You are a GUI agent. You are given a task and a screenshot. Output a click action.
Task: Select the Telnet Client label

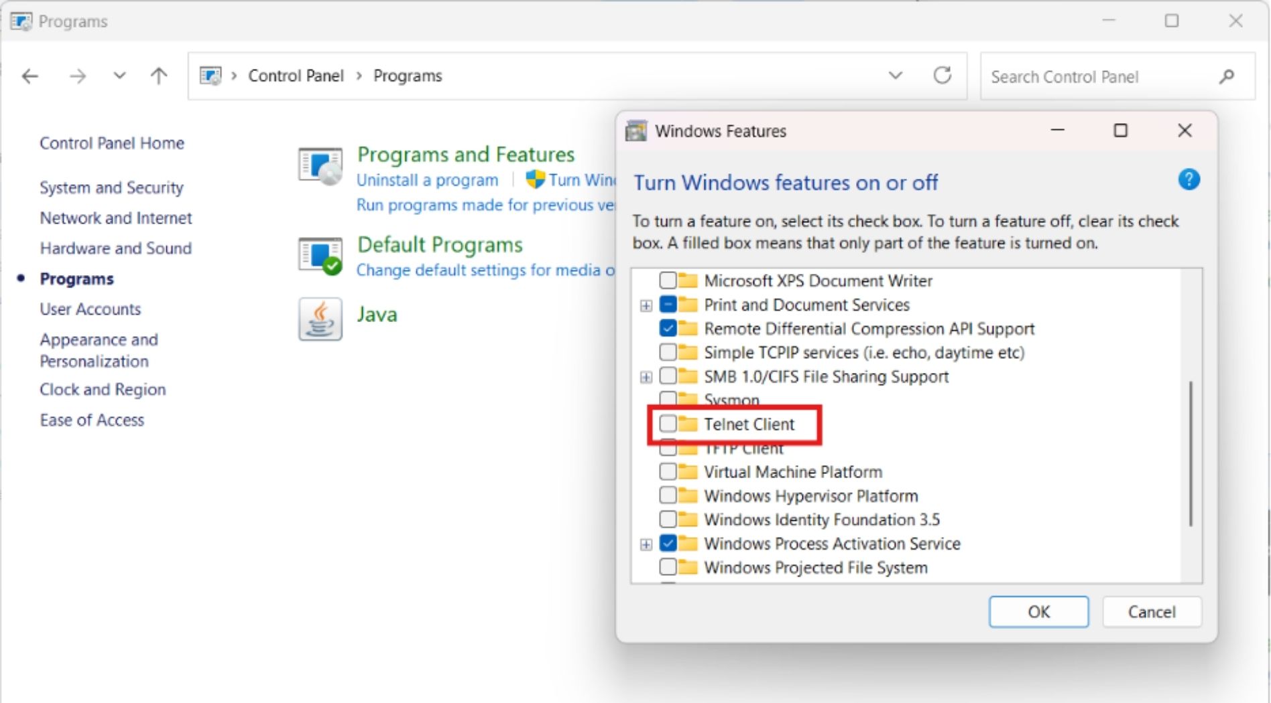coord(749,424)
